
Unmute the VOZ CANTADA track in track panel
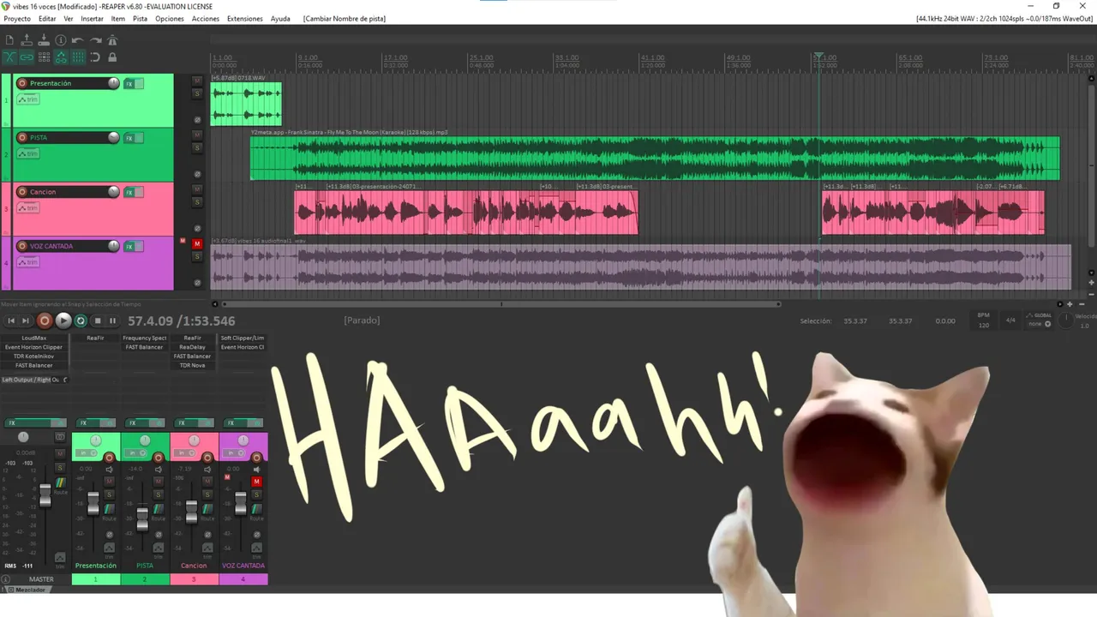(197, 243)
